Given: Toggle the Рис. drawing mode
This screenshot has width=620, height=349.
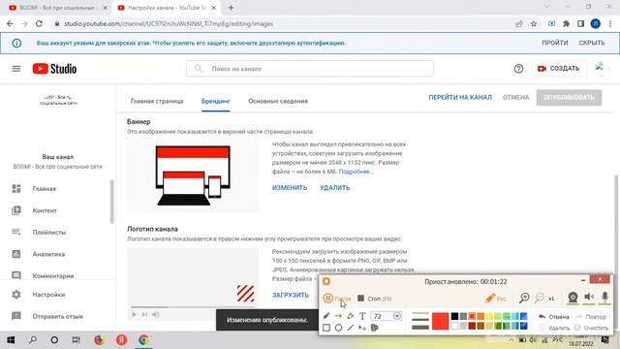Looking at the screenshot, I should 495,299.
